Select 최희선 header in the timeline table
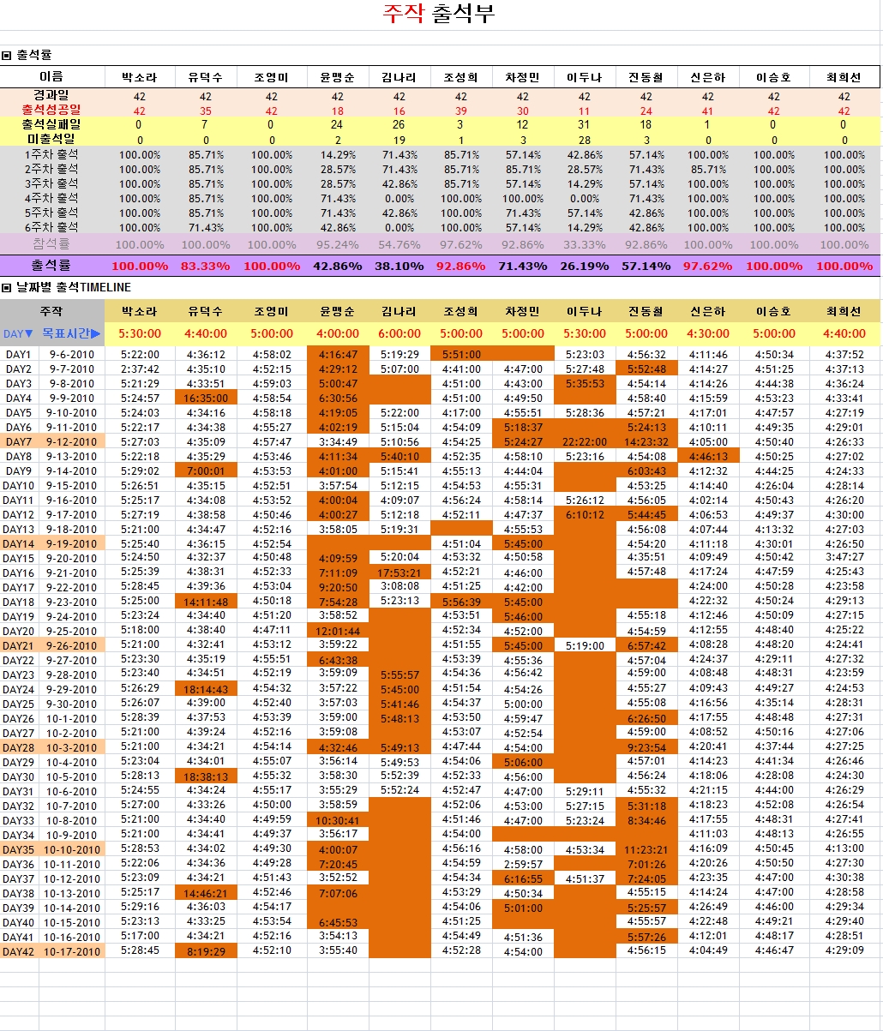This screenshot has height=1031, width=883. 844,311
